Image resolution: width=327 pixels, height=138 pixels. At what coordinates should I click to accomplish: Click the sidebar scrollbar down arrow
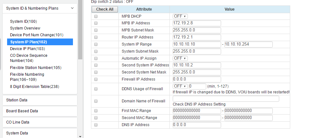(80, 136)
